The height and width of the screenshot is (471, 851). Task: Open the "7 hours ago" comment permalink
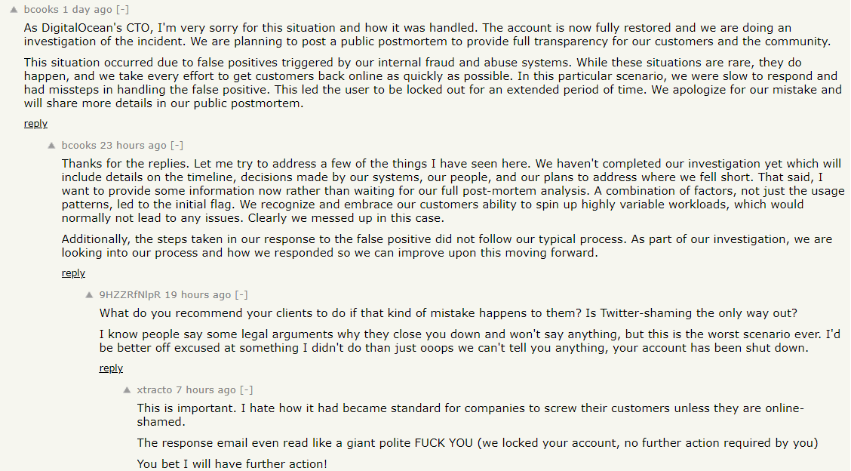pyautogui.click(x=206, y=390)
